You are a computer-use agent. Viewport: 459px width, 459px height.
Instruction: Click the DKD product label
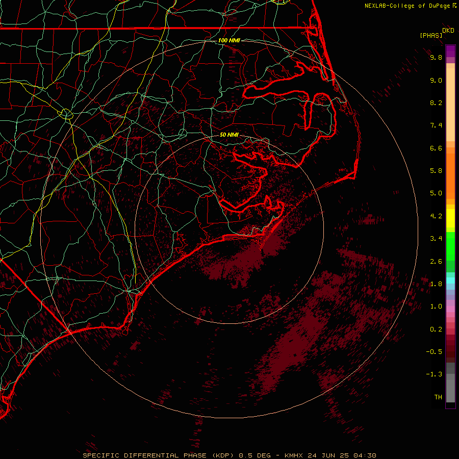tap(448, 31)
